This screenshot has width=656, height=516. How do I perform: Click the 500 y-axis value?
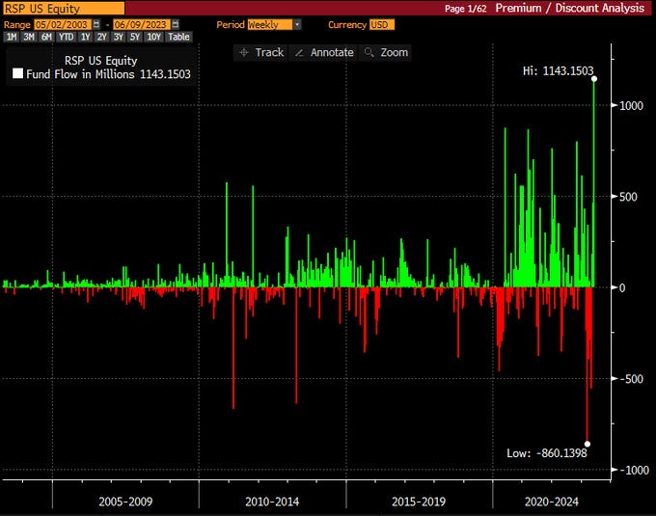(x=628, y=197)
